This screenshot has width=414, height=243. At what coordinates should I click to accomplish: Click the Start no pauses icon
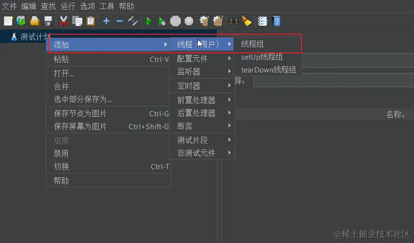(162, 21)
